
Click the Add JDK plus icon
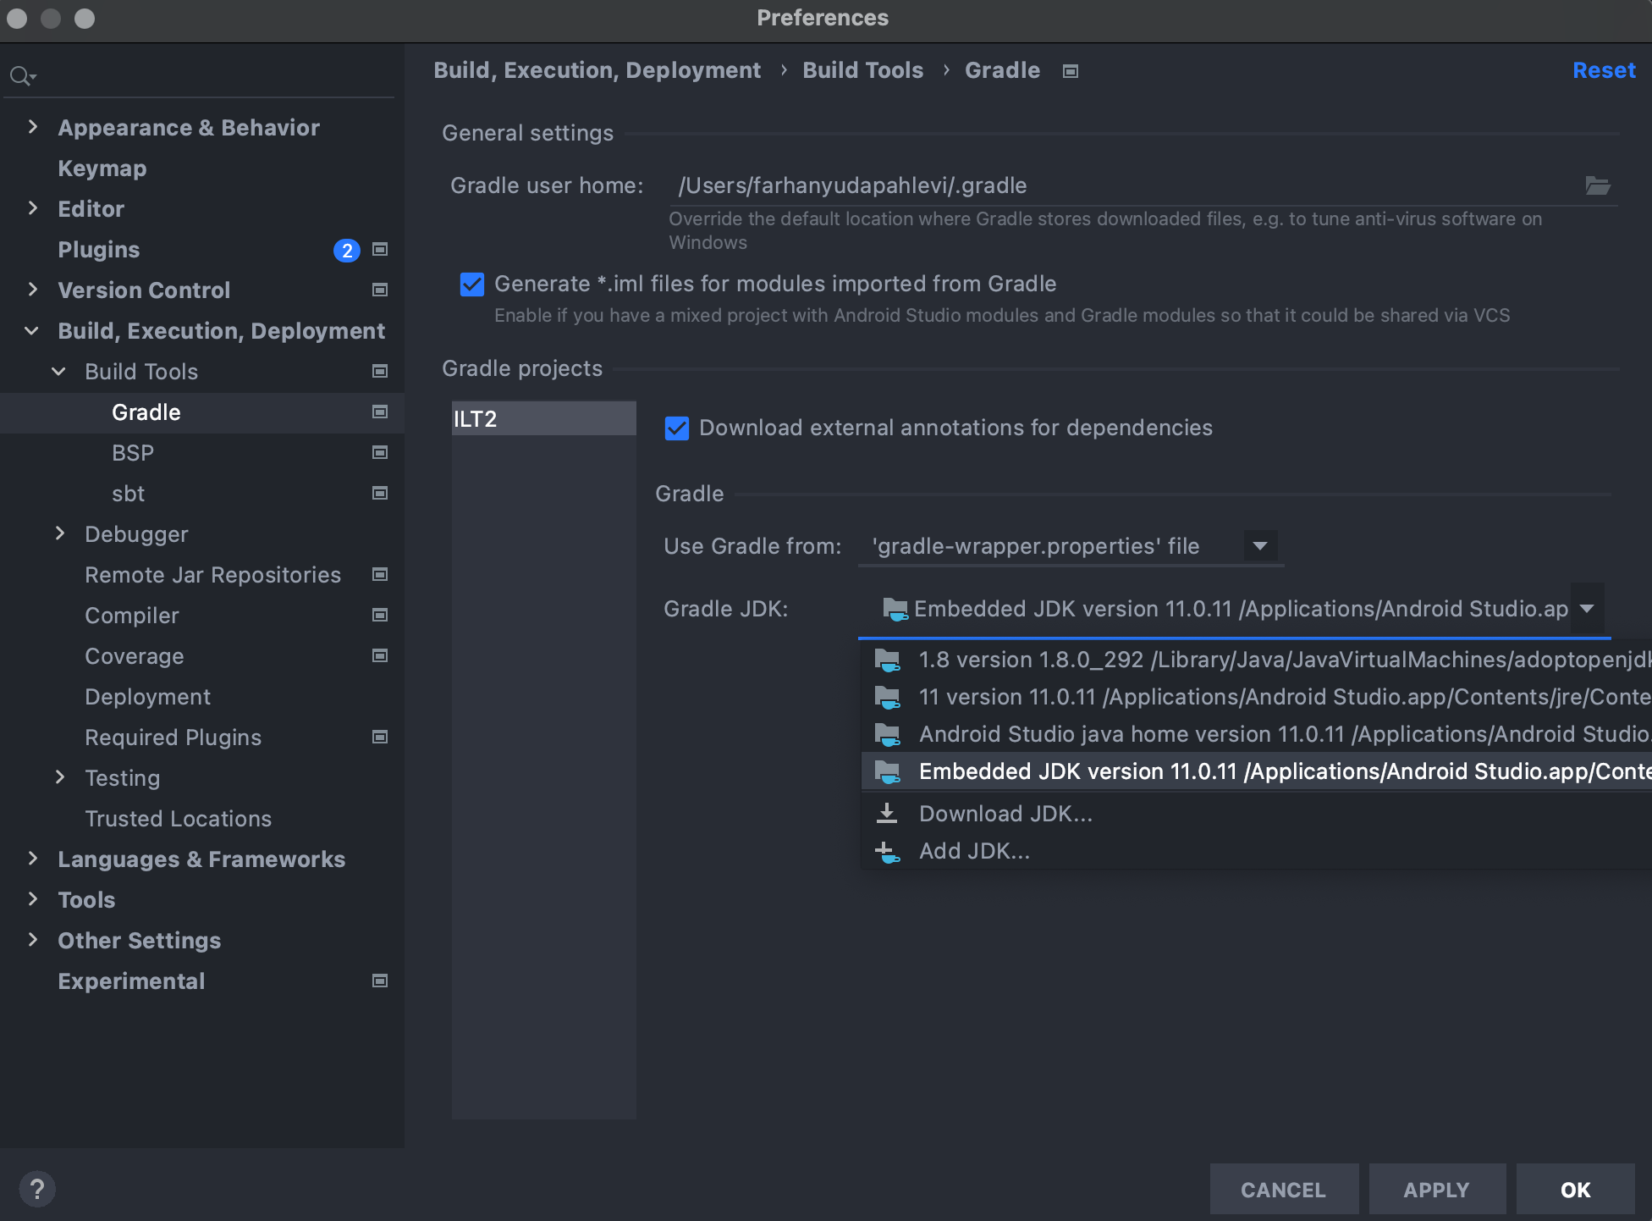coord(887,852)
